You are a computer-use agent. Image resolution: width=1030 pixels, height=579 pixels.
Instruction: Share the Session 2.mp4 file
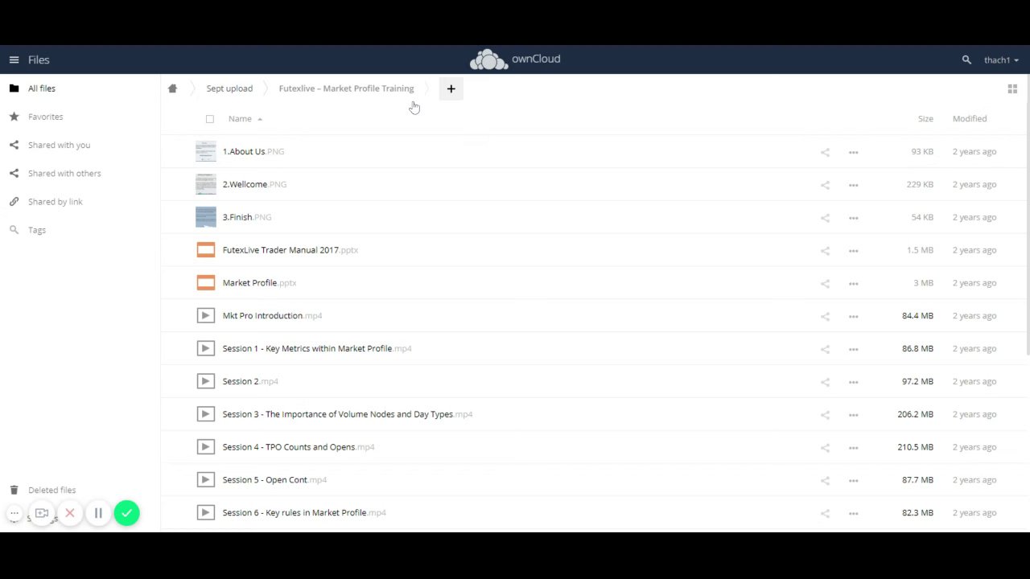point(825,382)
